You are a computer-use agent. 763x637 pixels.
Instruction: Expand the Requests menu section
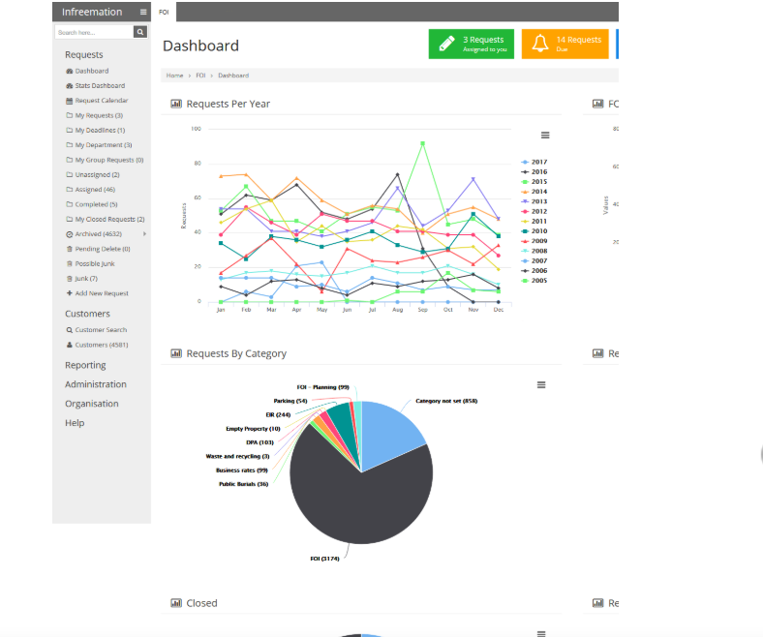tap(84, 55)
